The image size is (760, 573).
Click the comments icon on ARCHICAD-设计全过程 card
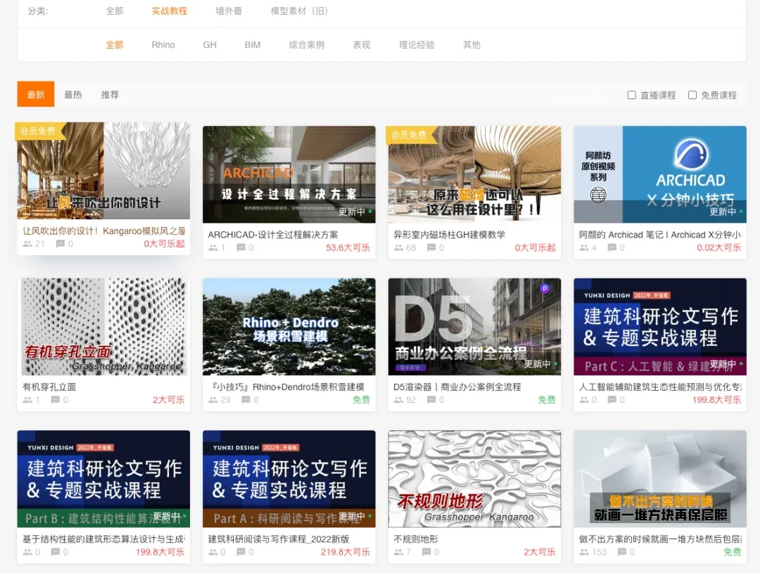point(241,247)
